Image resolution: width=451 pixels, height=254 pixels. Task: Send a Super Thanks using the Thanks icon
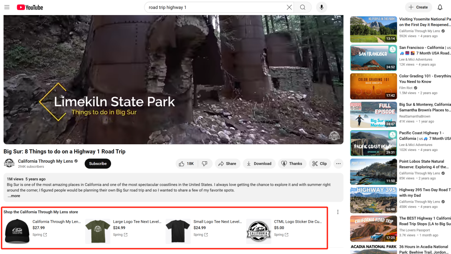[x=292, y=163]
